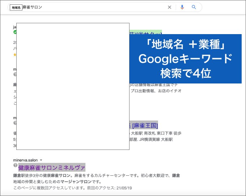Run the search with the magnifier icon
The image size is (246, 196).
pyautogui.click(x=194, y=7)
